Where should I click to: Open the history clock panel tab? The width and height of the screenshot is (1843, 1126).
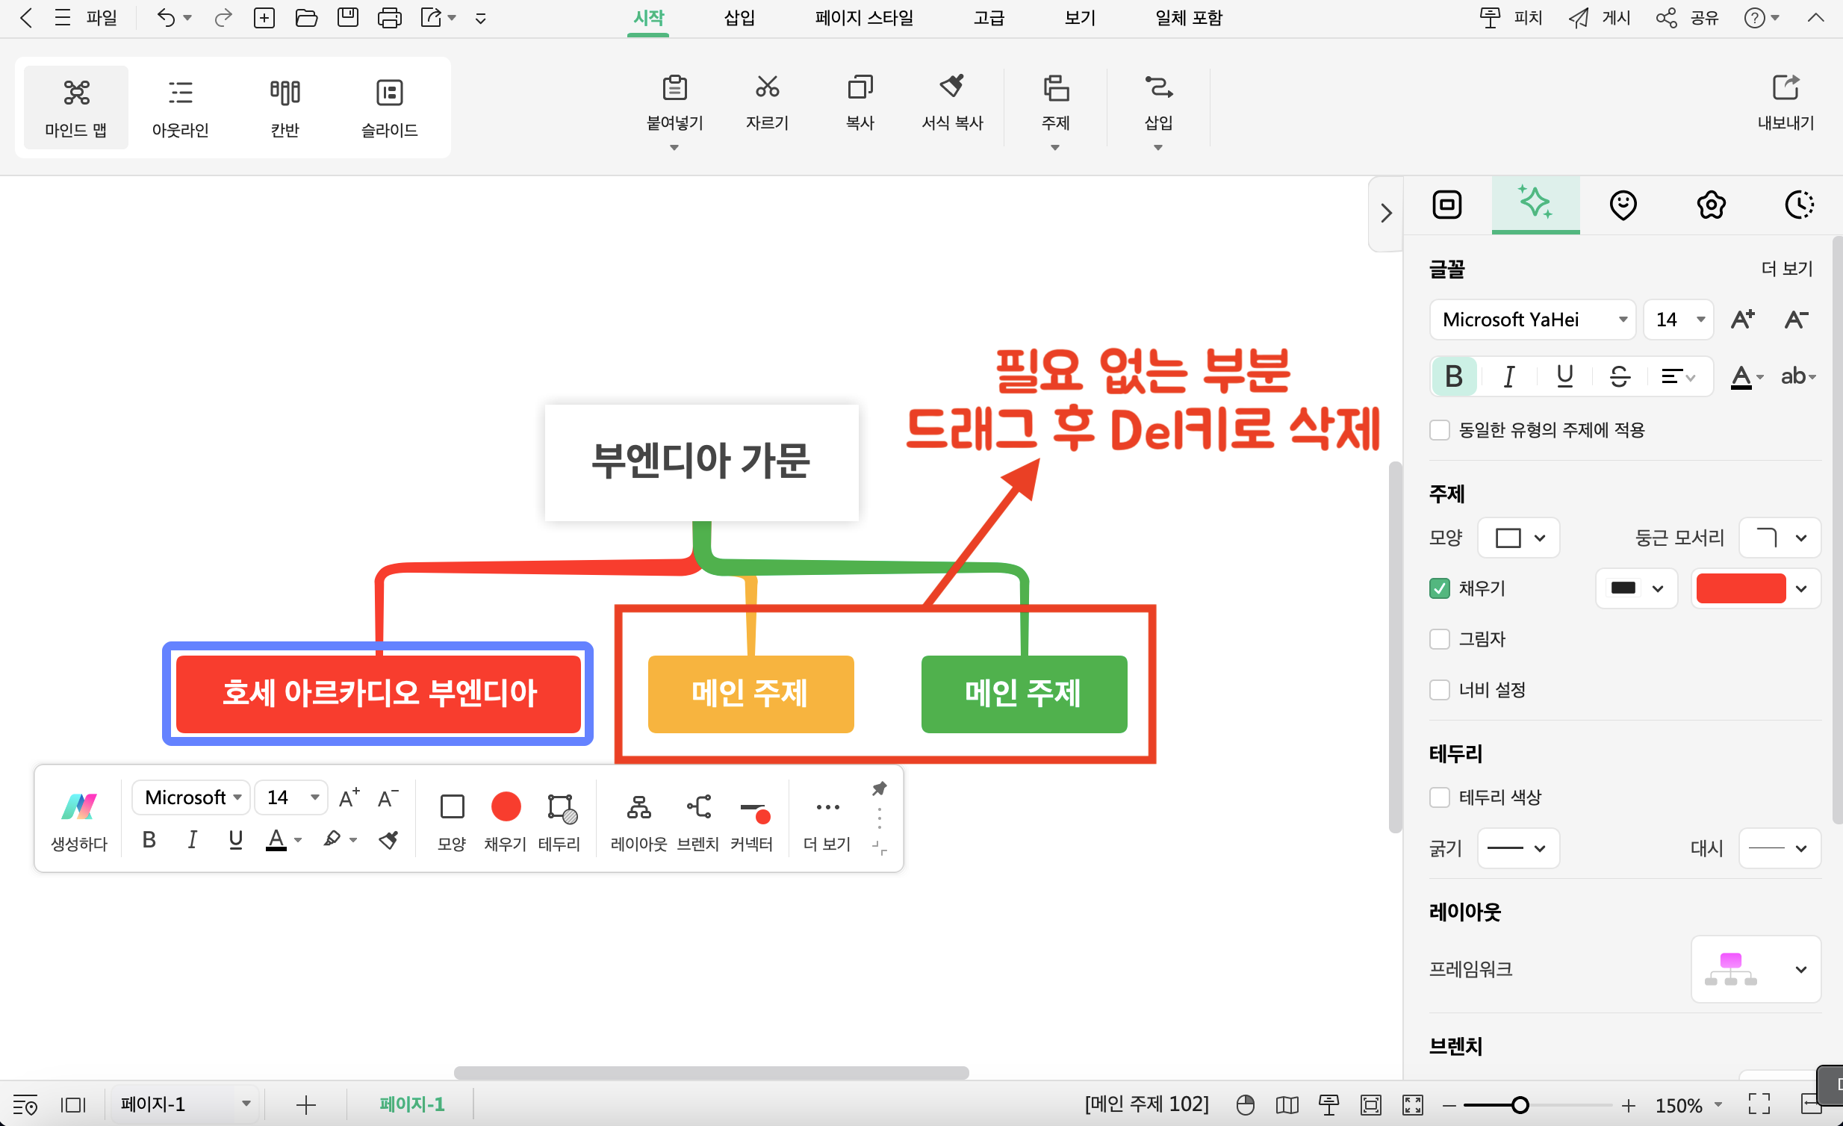(x=1798, y=205)
